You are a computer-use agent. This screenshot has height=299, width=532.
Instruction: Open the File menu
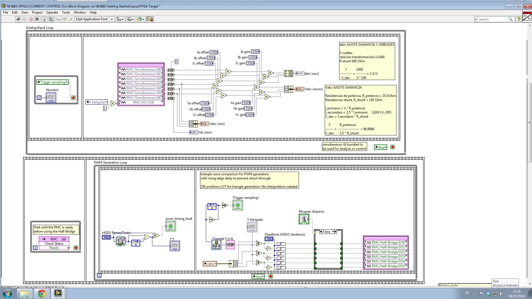pos(6,12)
